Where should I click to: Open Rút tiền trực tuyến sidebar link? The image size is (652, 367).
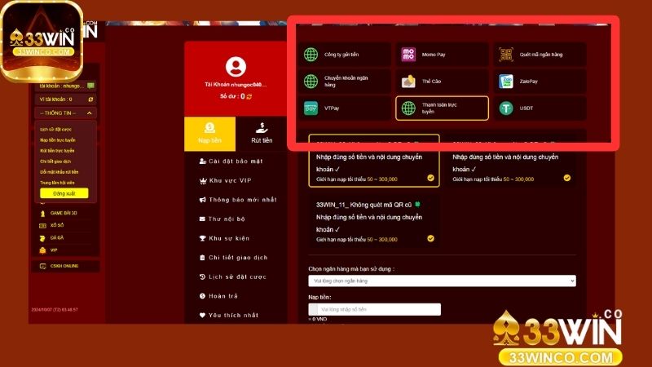click(57, 151)
